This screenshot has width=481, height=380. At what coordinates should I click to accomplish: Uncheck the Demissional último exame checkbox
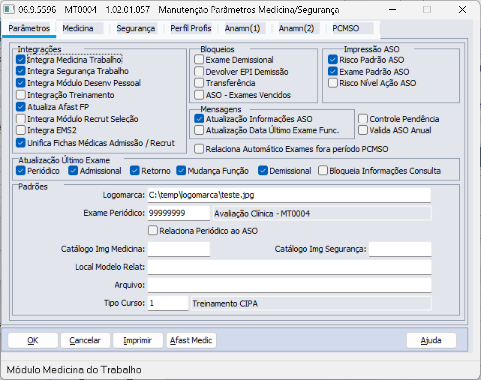point(263,171)
